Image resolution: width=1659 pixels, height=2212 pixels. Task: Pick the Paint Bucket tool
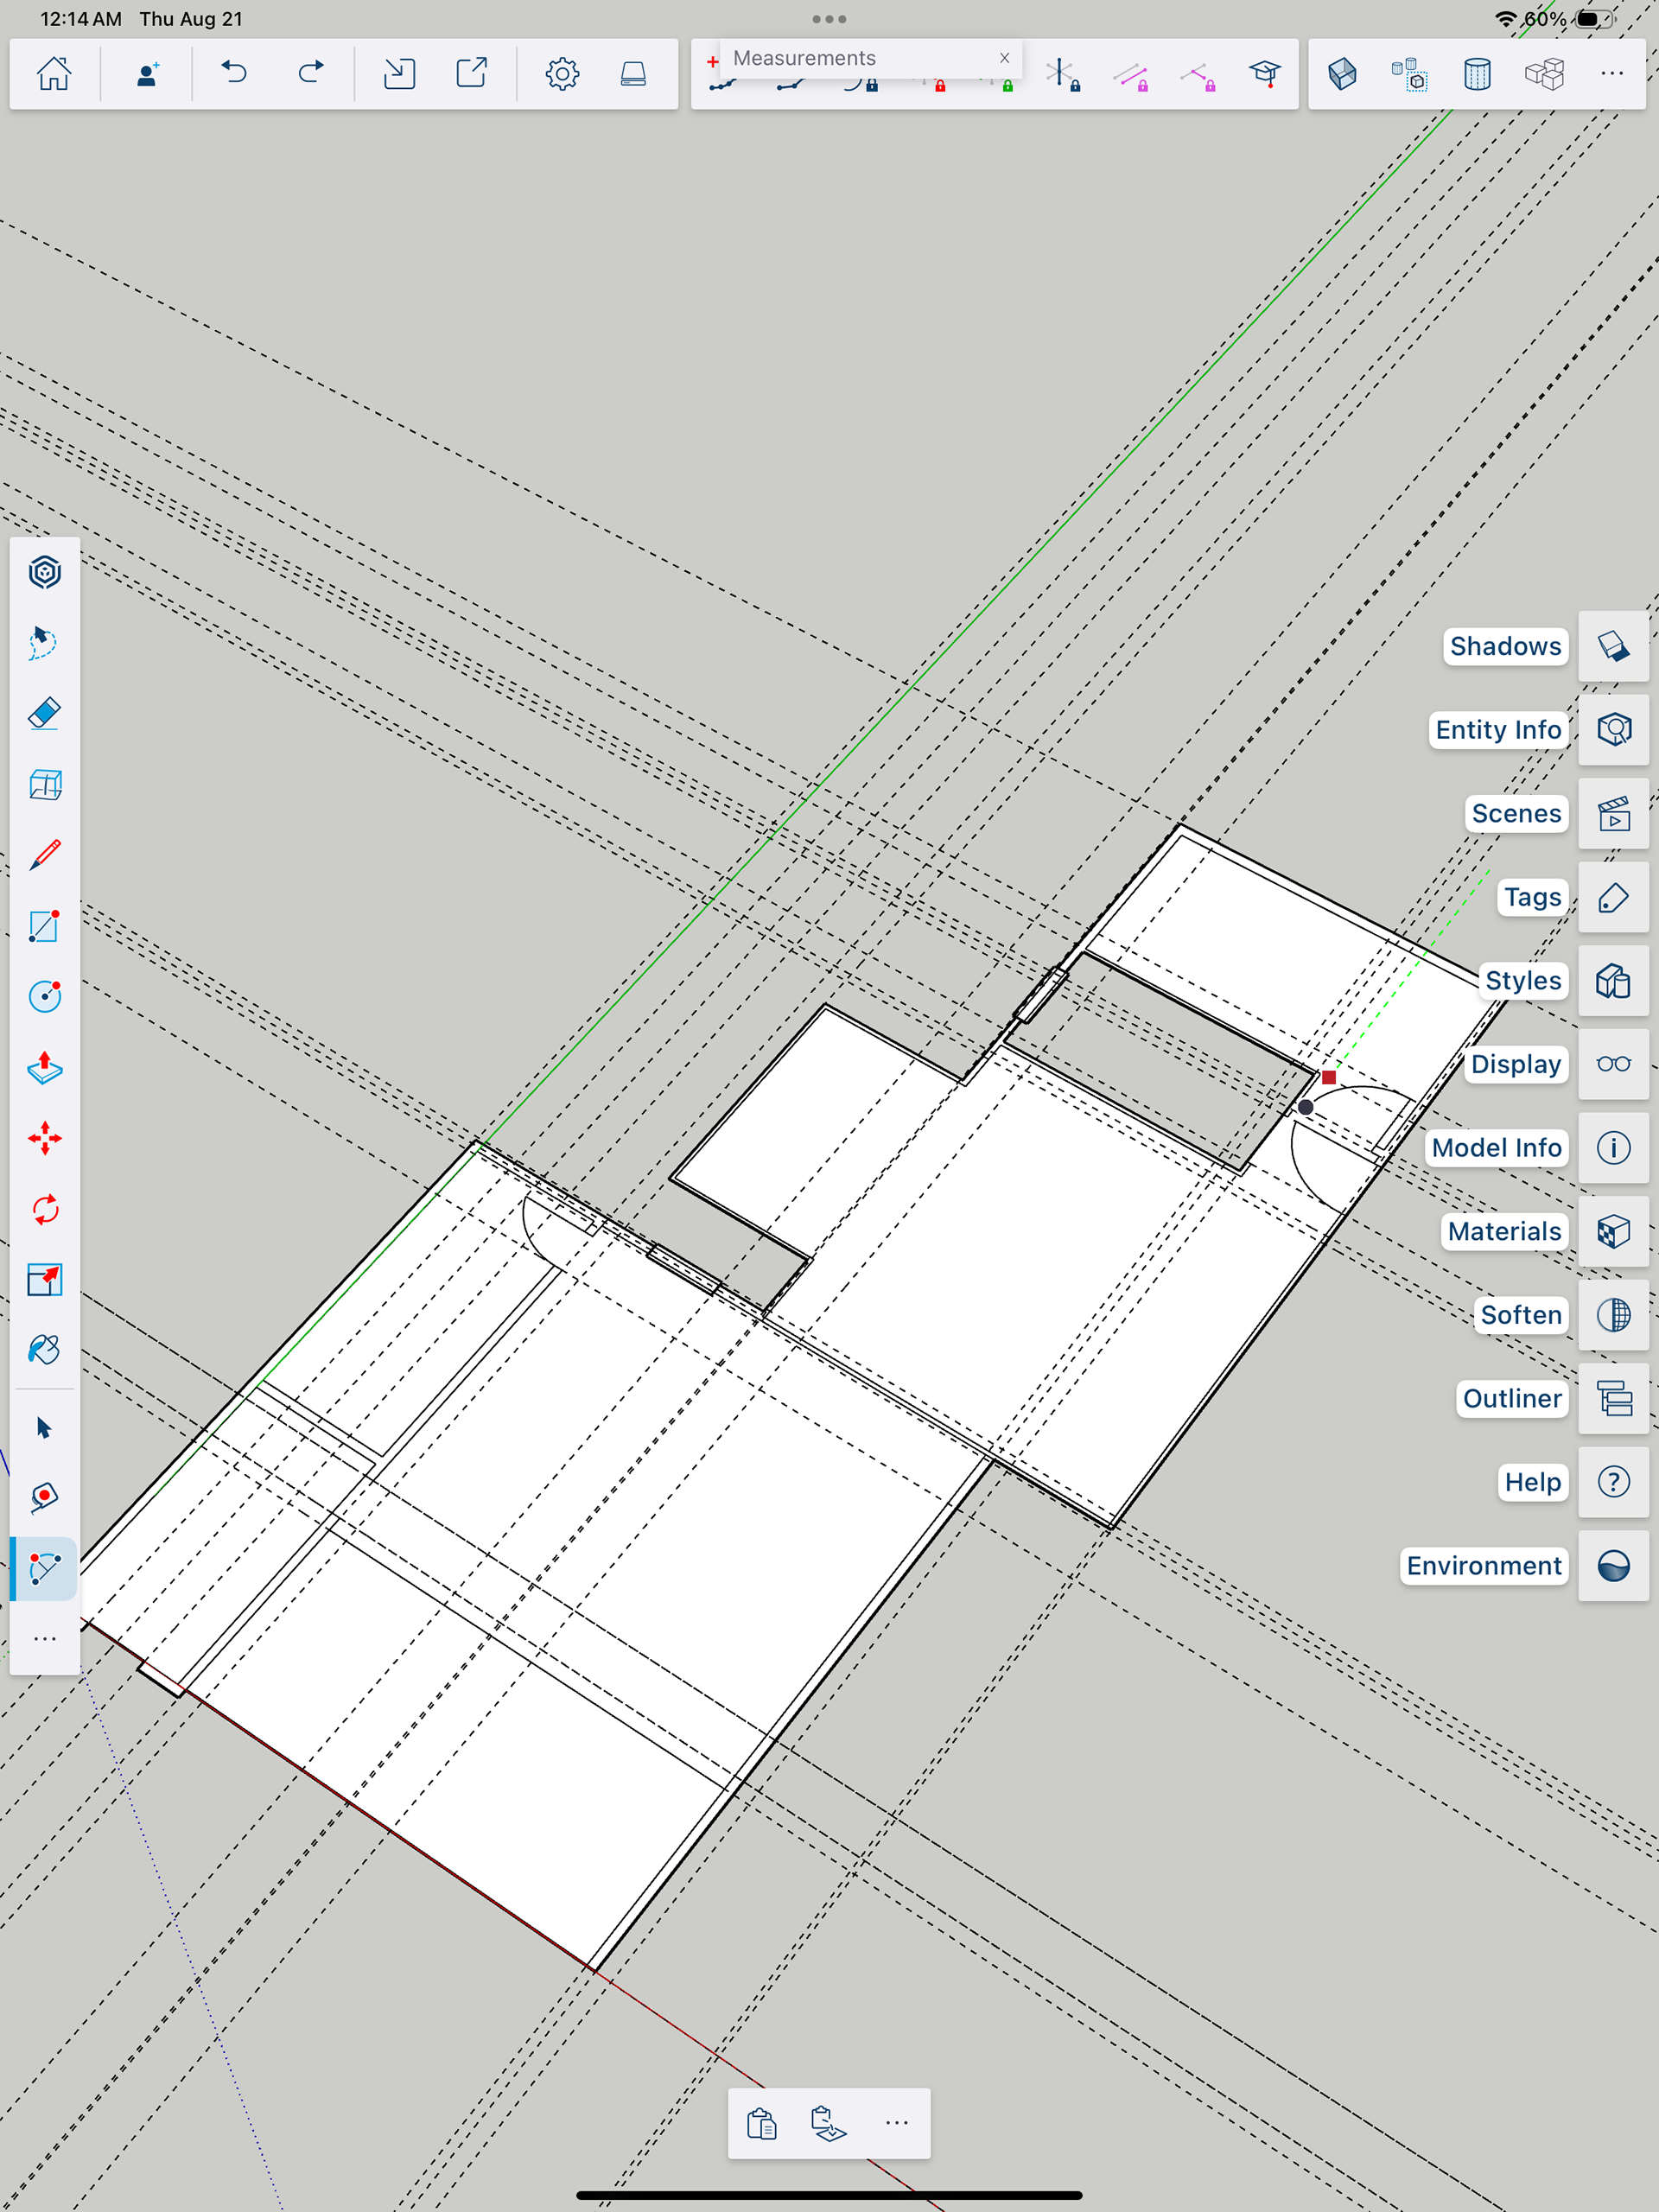45,1350
